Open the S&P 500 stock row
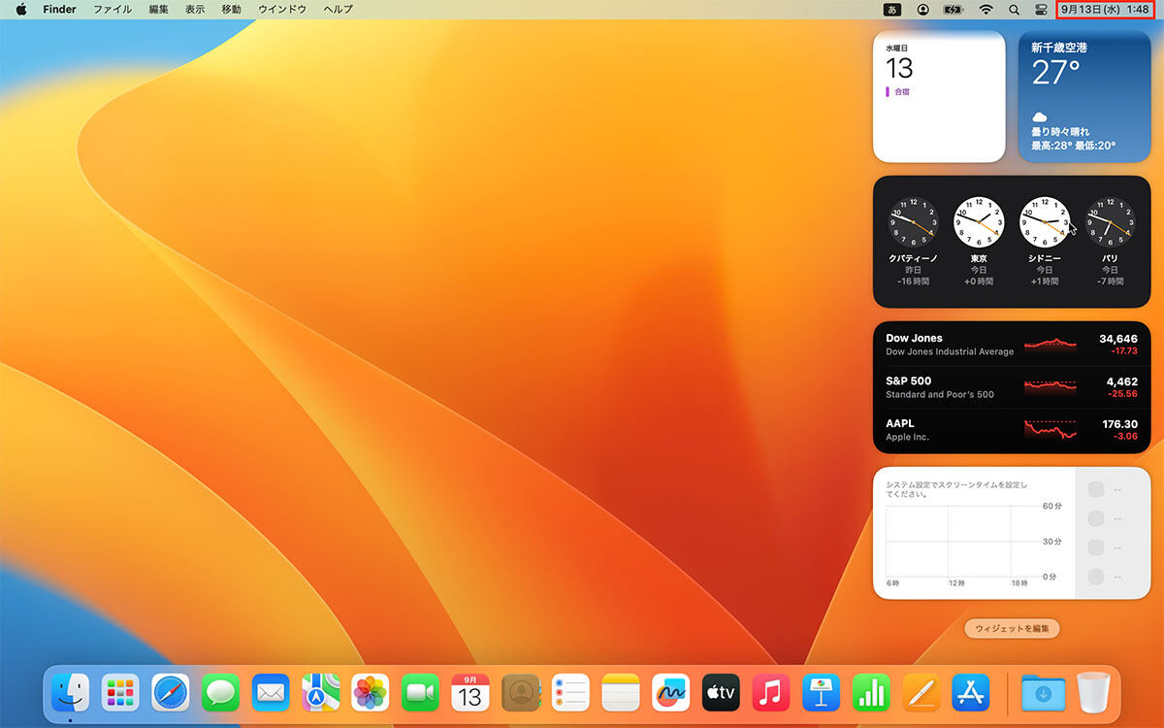This screenshot has width=1164, height=728. [1012, 387]
